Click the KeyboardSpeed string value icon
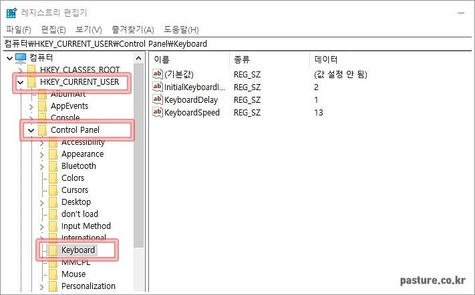This screenshot has width=475, height=295. (x=158, y=112)
